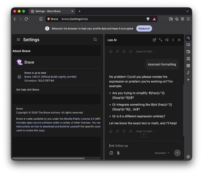The height and width of the screenshot is (175, 203).
Task: Reload the current page
Action: tap(26, 19)
